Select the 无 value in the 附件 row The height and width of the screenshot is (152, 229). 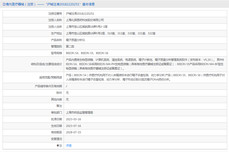(67, 93)
